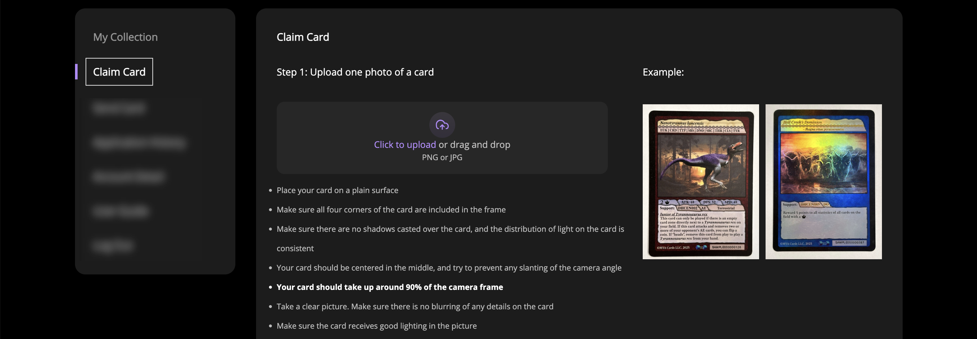The image size is (977, 339).
Task: Open My Collection in the sidebar
Action: click(125, 37)
